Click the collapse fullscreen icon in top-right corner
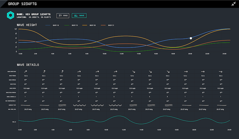 point(233,4)
